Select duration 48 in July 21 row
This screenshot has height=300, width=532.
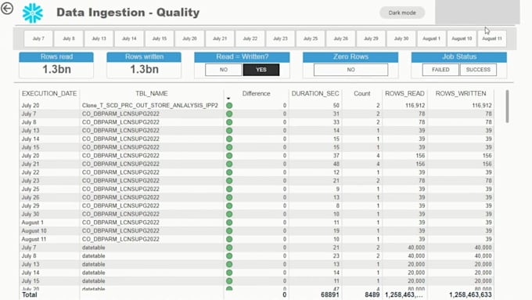[x=336, y=164]
